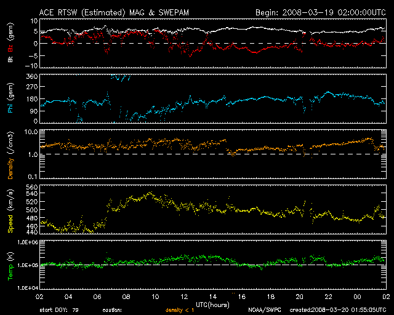This screenshot has height=315, width=394.
Task: Click the plot title 'ACE RTSW (Estimated) MAG & SWEPAM'
Action: [x=114, y=12]
